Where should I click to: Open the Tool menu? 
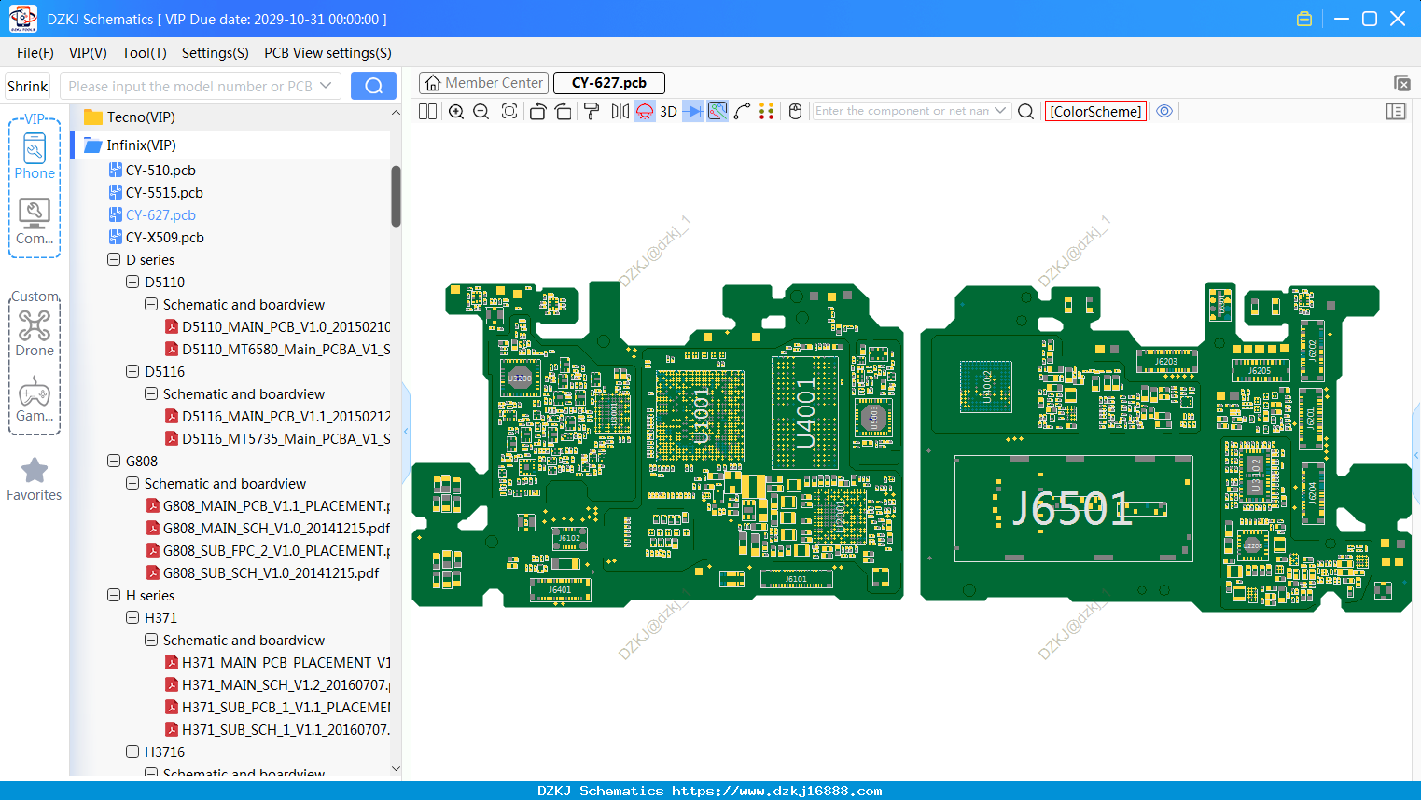145,53
